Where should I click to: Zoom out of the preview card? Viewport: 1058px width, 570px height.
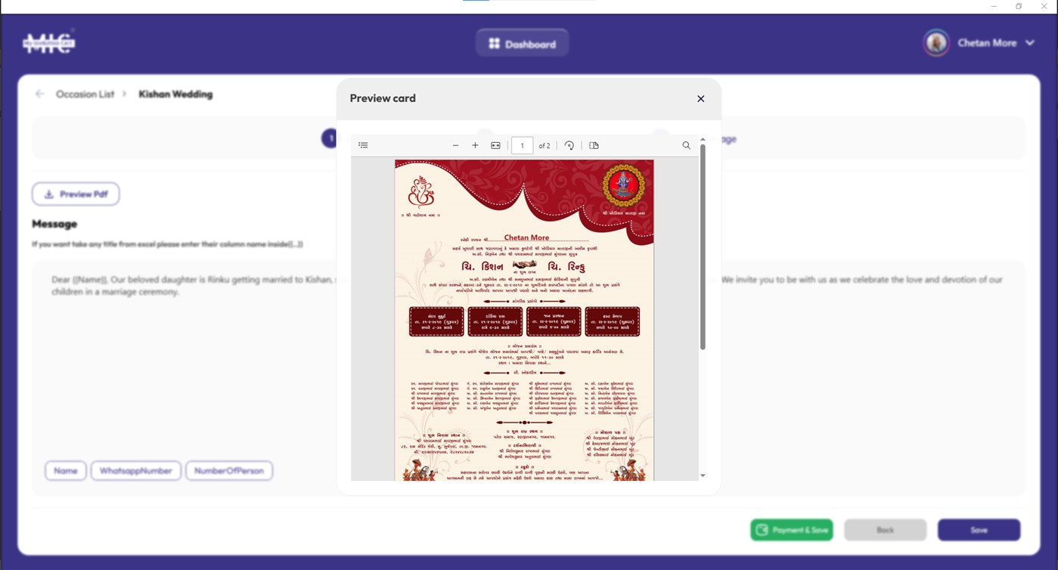click(x=456, y=144)
